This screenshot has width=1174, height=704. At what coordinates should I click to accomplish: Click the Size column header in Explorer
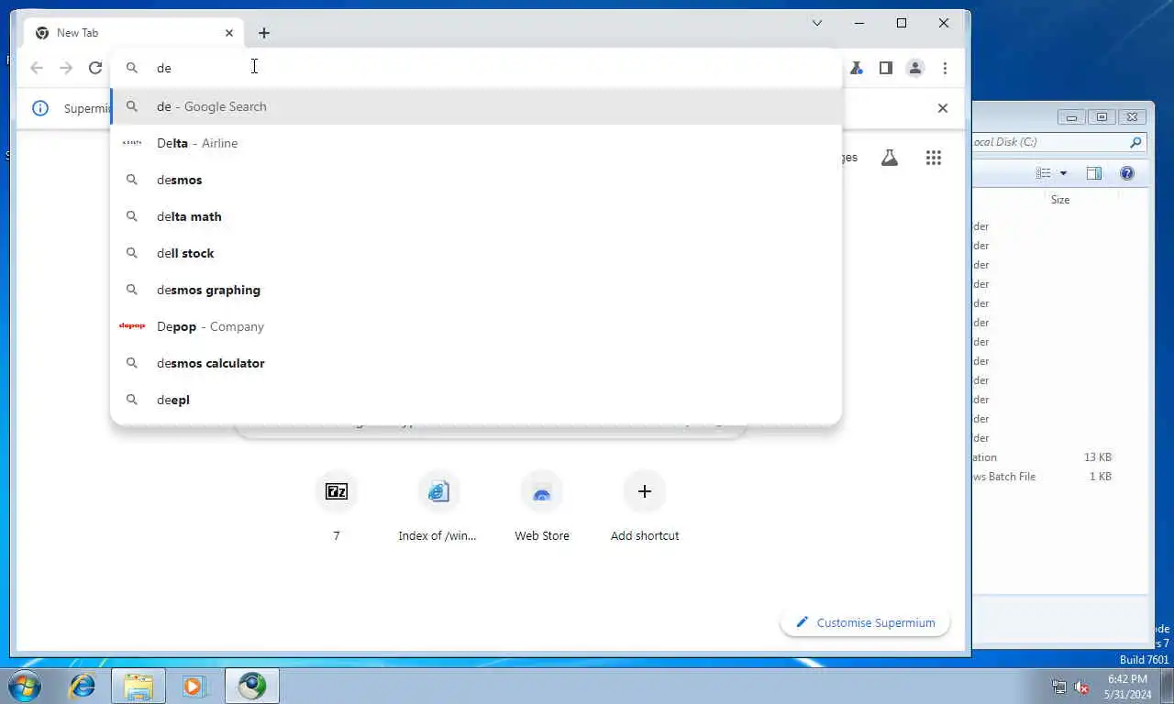(1060, 200)
